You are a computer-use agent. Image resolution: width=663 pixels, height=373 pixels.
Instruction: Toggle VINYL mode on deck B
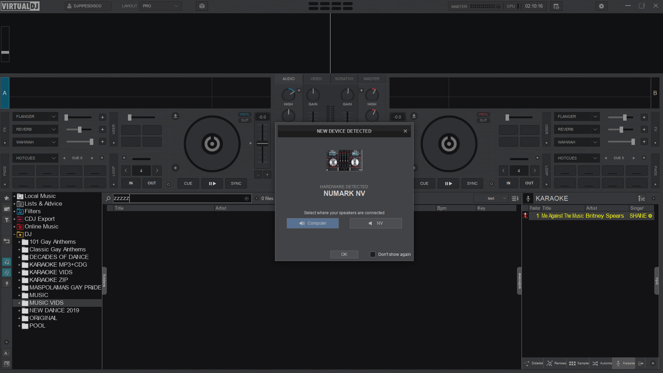[483, 114]
